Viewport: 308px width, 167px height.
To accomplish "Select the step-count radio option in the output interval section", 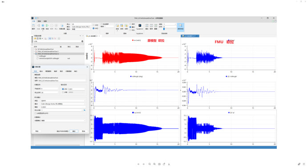I will 63,92.
